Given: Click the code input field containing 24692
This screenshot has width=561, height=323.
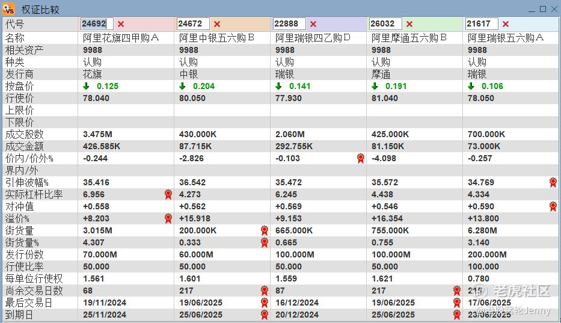Looking at the screenshot, I should tap(97, 24).
